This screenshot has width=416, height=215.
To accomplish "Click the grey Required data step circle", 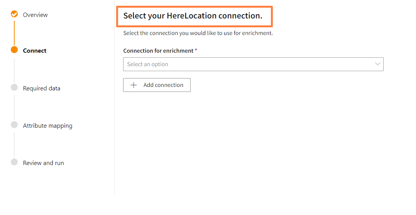I will pos(14,87).
